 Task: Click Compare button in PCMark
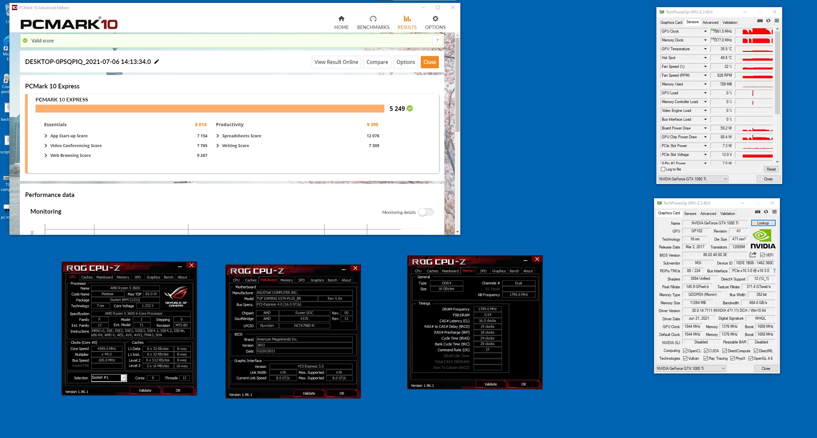click(377, 62)
